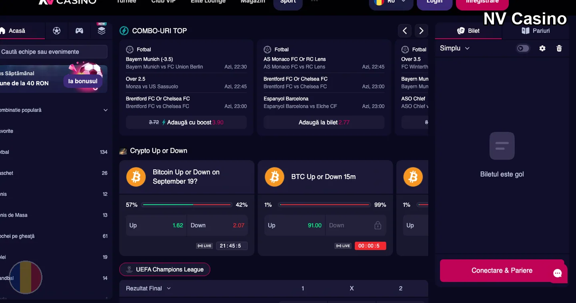Open the Hochei pe gheață category
Screen dimensions: 576x303
tap(54, 236)
